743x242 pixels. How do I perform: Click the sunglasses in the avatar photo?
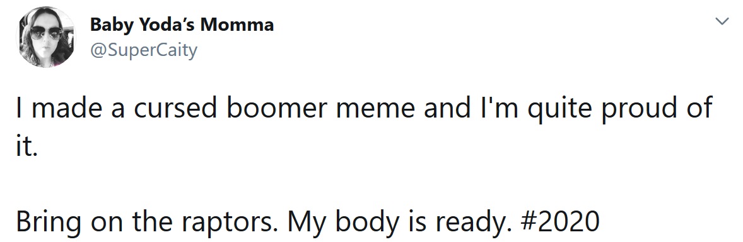click(47, 33)
